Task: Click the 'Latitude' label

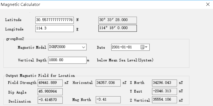Action: (13, 20)
